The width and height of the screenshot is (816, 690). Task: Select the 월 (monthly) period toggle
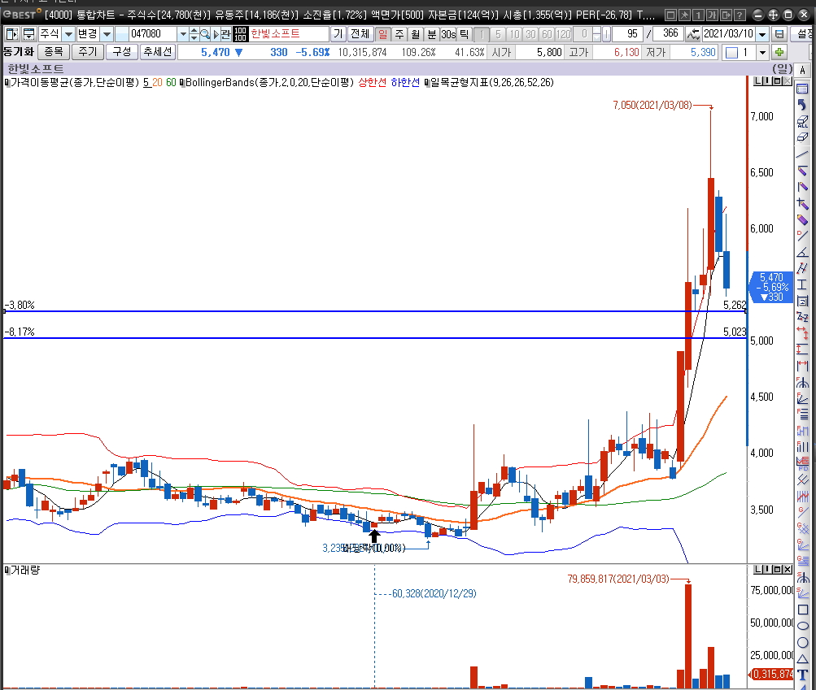click(415, 34)
